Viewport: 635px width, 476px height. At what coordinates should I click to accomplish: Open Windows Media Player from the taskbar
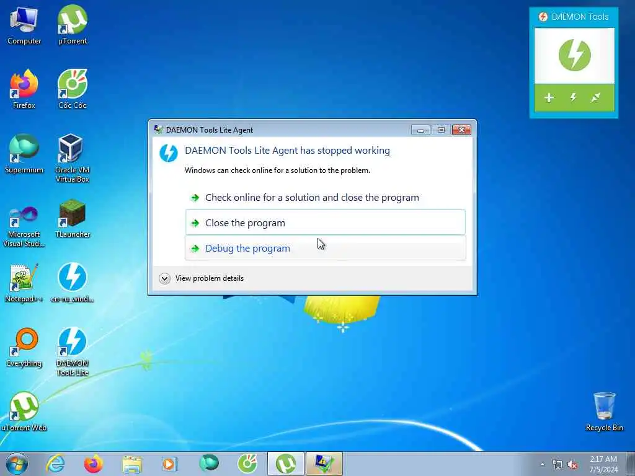pyautogui.click(x=170, y=464)
